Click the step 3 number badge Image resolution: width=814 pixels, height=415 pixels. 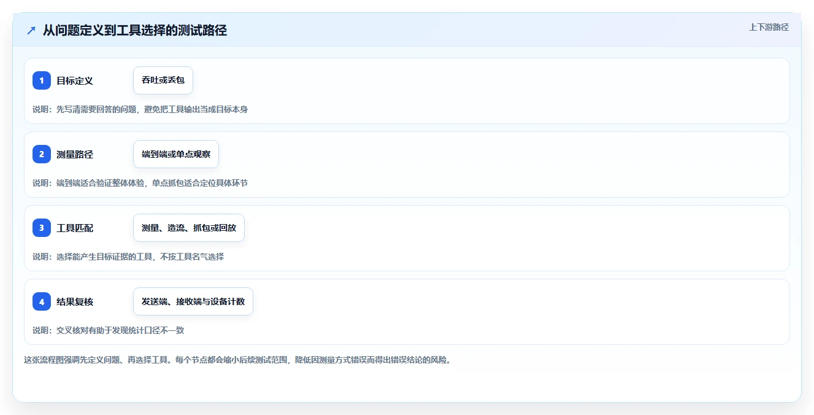pos(42,228)
